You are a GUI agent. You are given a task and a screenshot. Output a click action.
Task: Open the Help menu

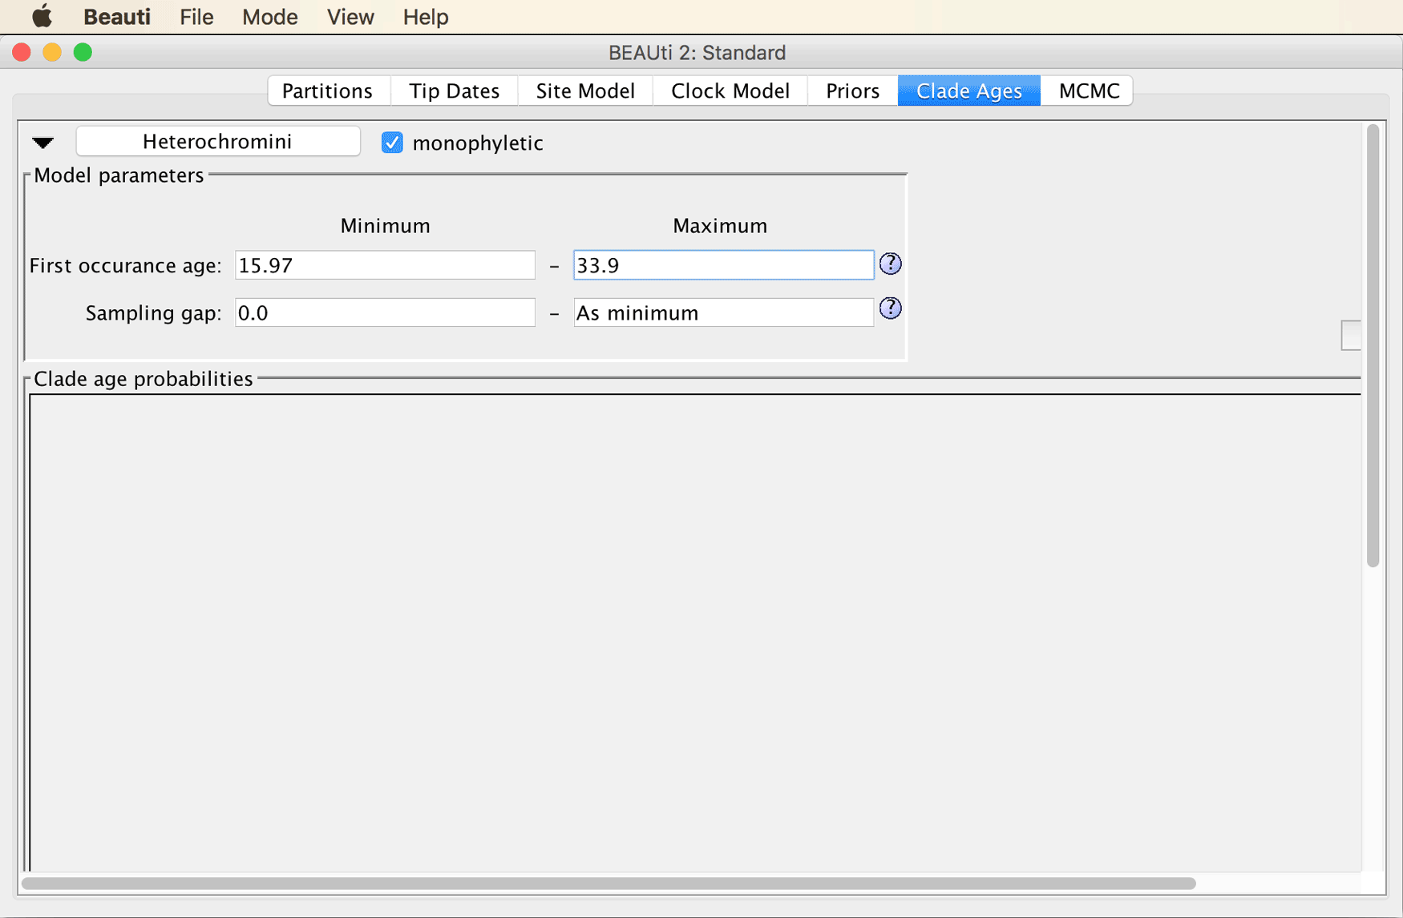426,17
